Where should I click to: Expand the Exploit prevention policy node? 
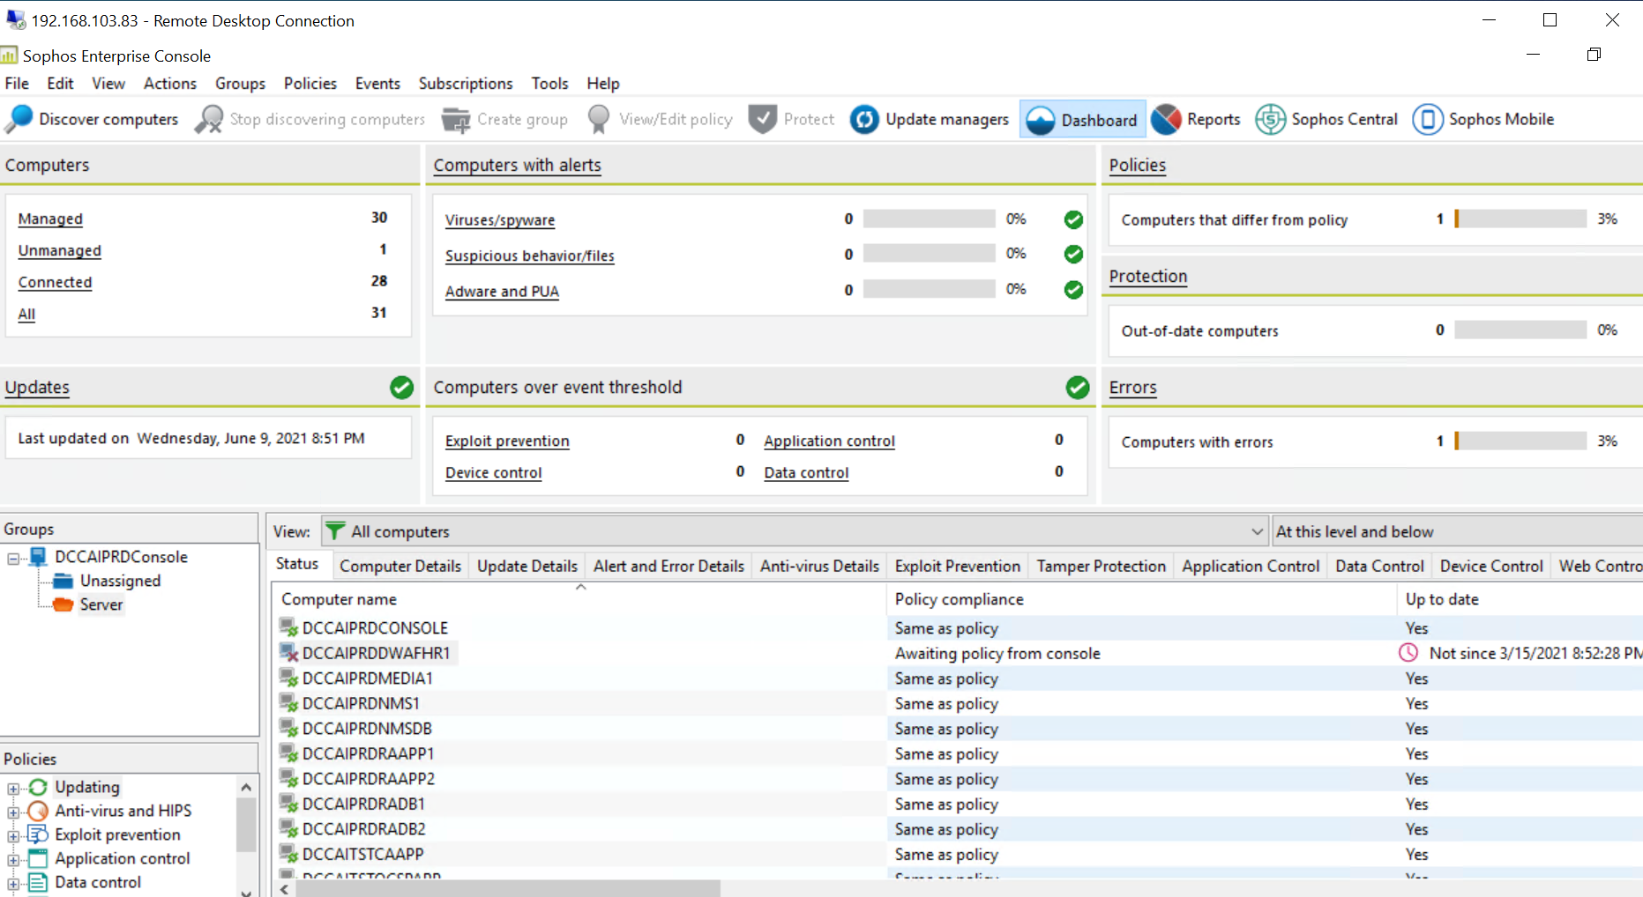click(x=13, y=836)
